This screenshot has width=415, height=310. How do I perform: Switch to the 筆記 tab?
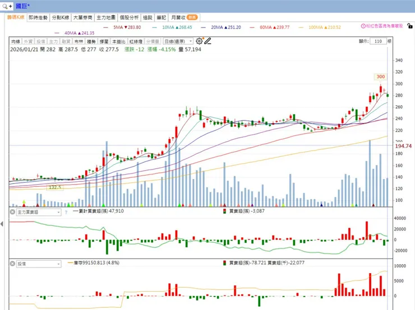coord(161,17)
